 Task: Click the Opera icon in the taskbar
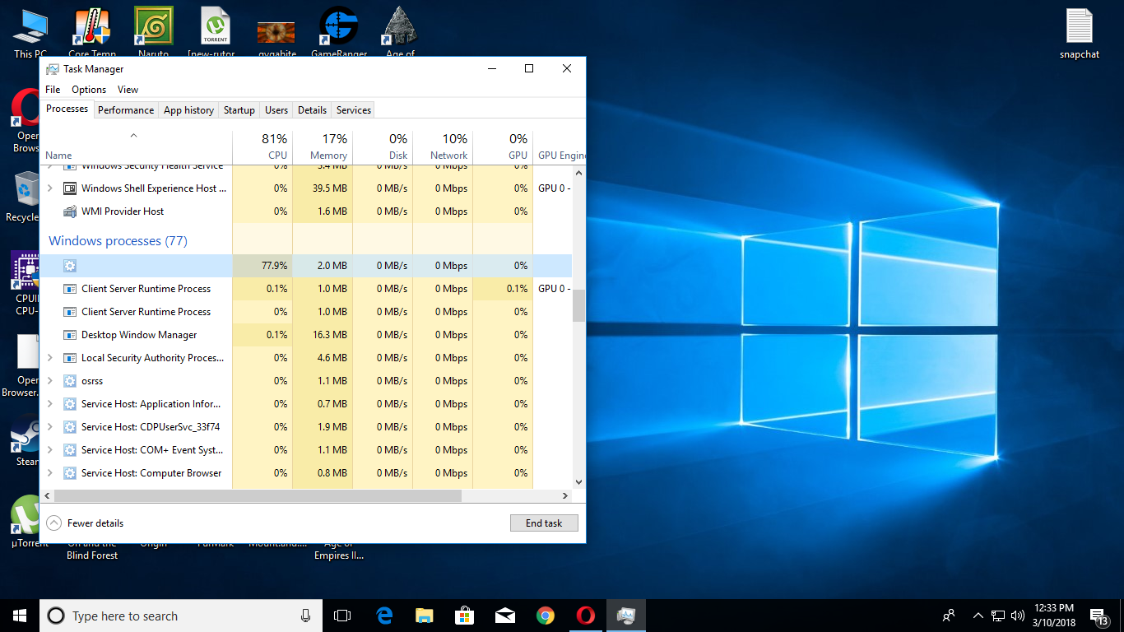(585, 616)
